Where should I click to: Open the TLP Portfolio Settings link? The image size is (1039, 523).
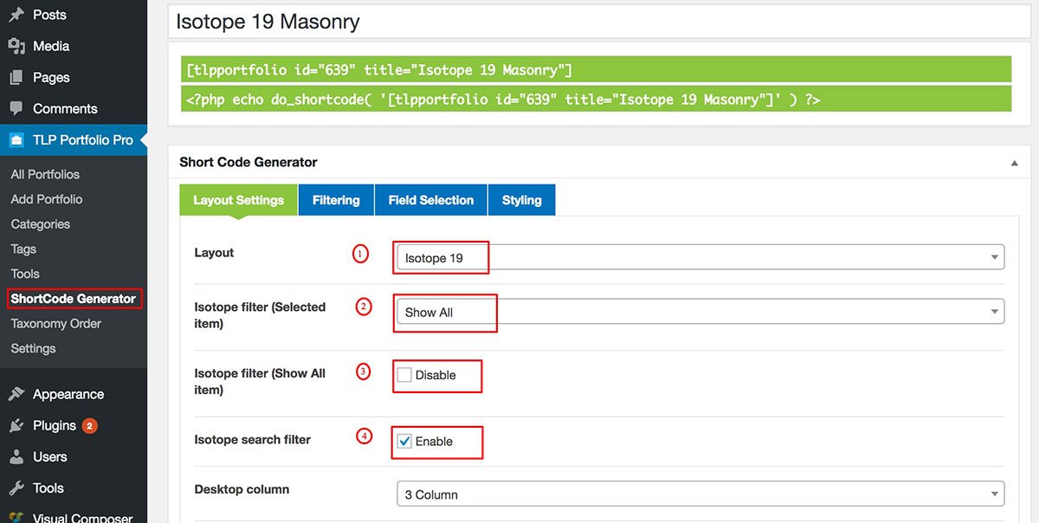click(x=33, y=348)
